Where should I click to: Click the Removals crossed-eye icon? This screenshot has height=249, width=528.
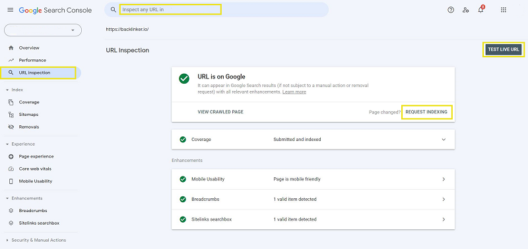point(11,127)
